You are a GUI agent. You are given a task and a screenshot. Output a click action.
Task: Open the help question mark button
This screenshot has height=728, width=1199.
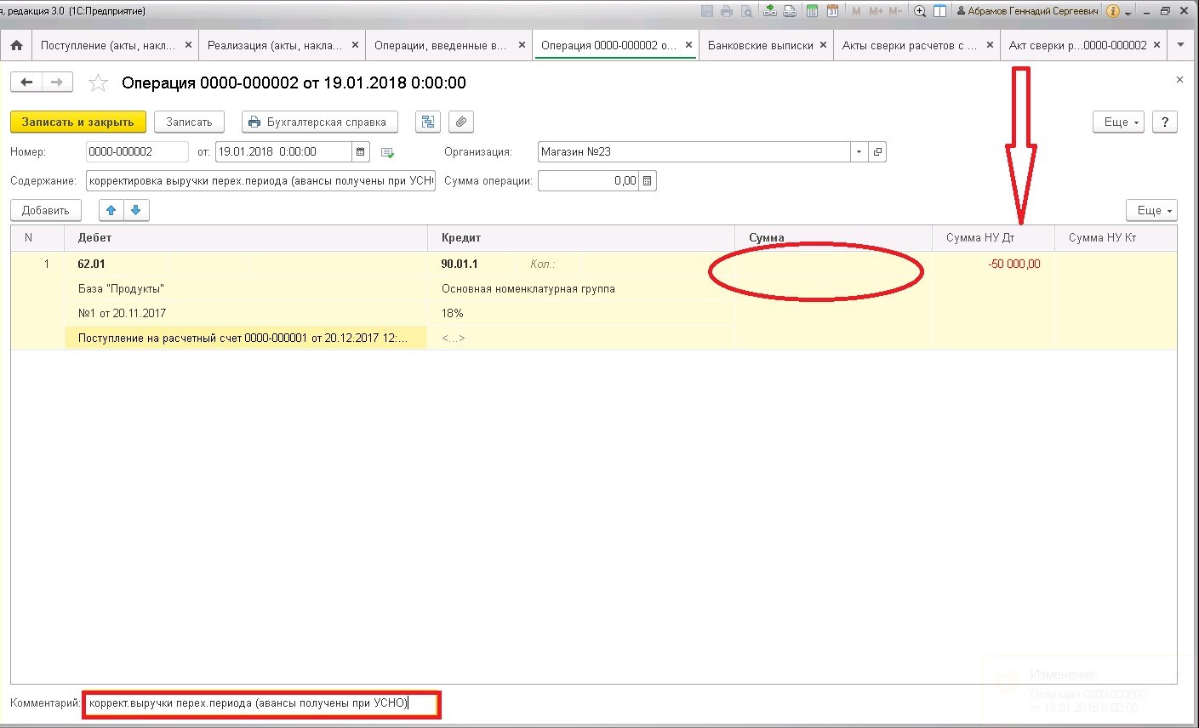[1165, 122]
